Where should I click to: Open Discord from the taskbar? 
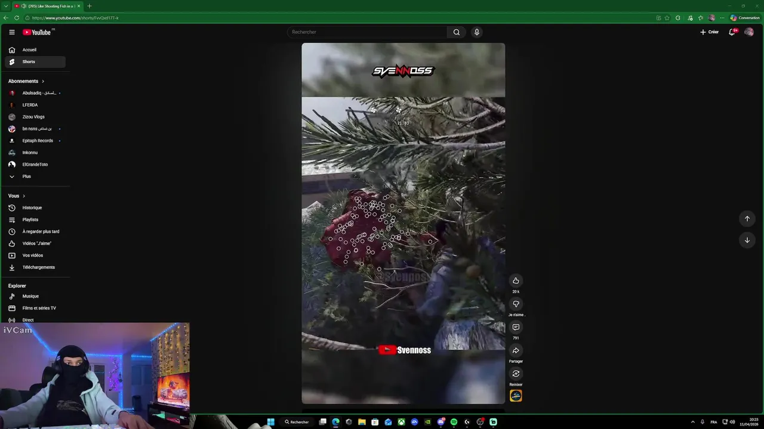[440, 422]
